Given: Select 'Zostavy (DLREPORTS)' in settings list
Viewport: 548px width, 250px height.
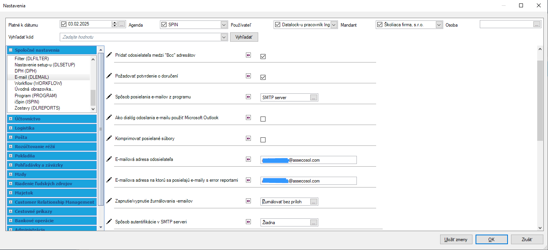Looking at the screenshot, I should (x=37, y=108).
